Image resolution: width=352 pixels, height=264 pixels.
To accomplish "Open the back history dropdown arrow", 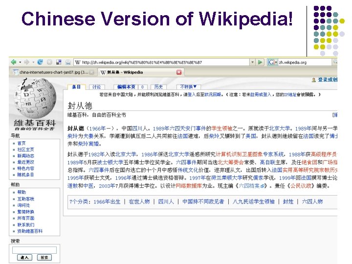I will tap(20, 62).
